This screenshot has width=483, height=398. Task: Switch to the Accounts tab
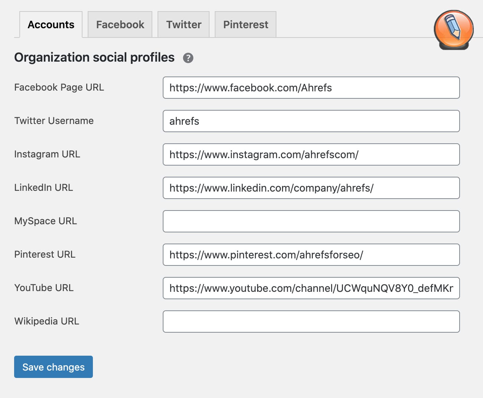click(x=51, y=25)
